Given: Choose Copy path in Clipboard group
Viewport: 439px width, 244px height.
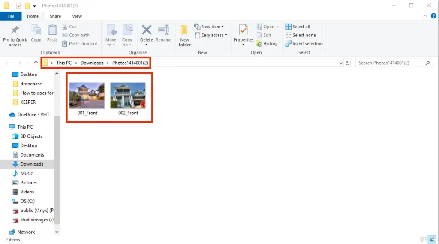Looking at the screenshot, I should coord(76,35).
